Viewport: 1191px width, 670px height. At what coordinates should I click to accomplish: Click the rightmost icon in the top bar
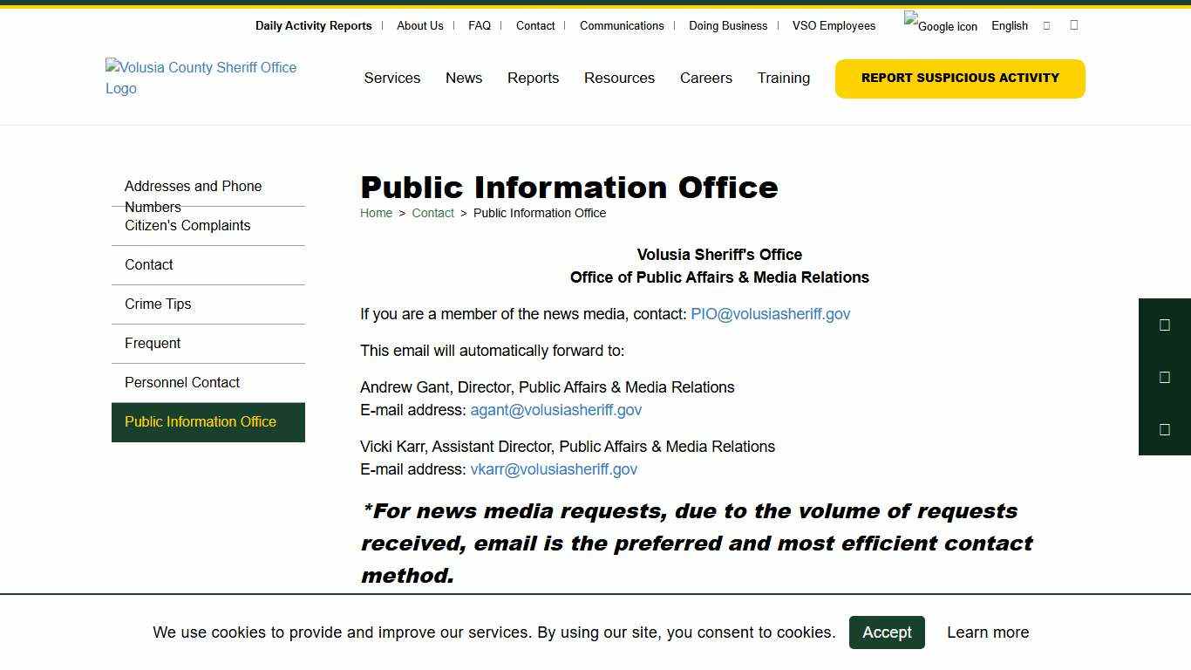point(1073,24)
